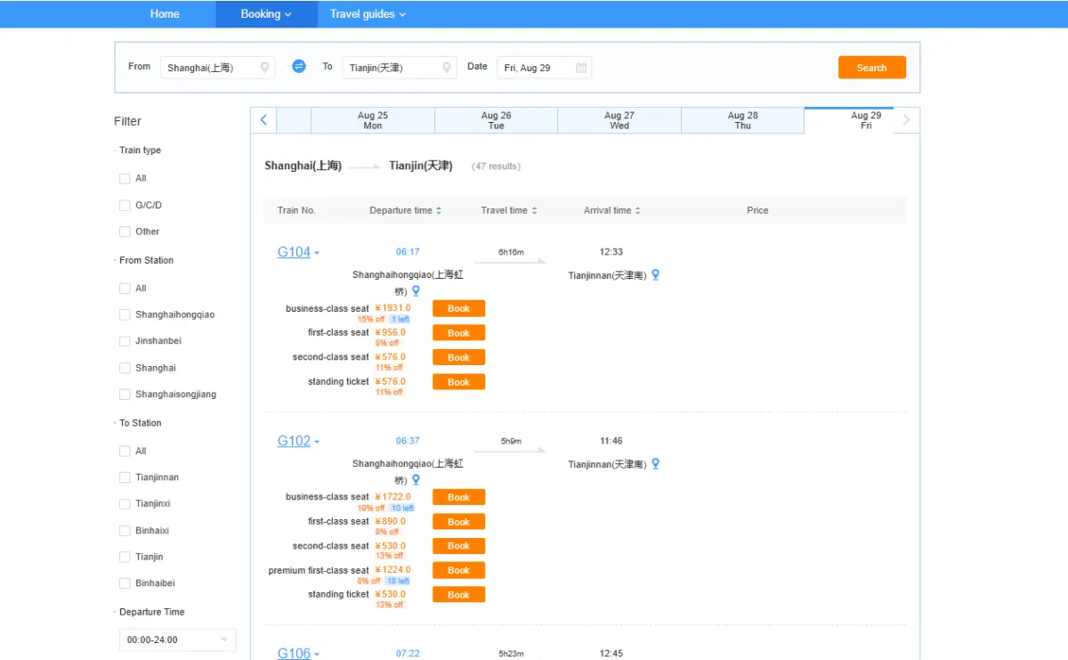
Task: Click the Date input Fri, Aug 29
Action: coord(544,68)
